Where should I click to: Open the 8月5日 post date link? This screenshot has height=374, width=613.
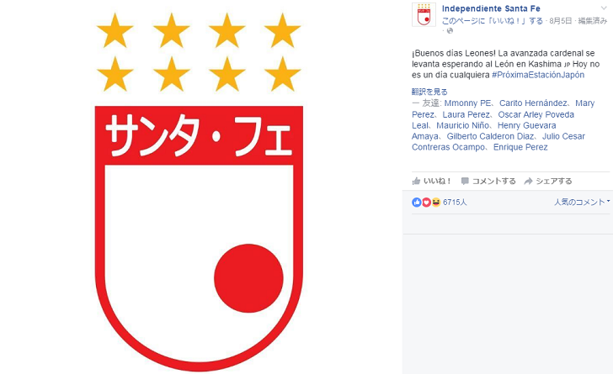point(560,21)
